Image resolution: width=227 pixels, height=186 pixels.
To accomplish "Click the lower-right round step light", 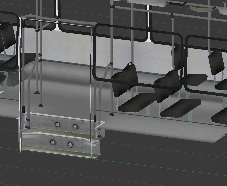I will point(70,145).
